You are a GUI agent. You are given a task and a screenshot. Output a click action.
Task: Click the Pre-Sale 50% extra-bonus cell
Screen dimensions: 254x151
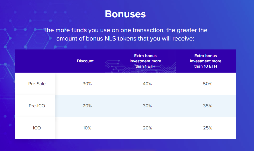click(208, 84)
